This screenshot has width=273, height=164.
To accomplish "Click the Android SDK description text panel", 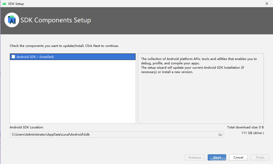I will pyautogui.click(x=201, y=89).
